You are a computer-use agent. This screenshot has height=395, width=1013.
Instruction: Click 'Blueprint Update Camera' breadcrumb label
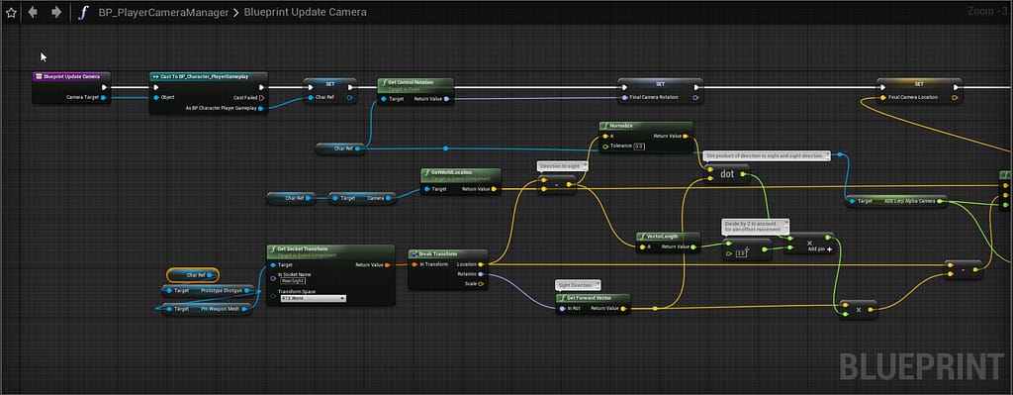[x=305, y=12]
